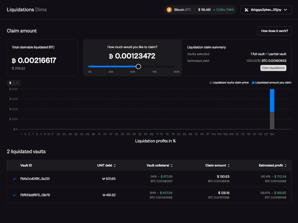The height and width of the screenshot is (223, 298).
Task: Click the blue bar segment in the chart
Action: point(272,100)
